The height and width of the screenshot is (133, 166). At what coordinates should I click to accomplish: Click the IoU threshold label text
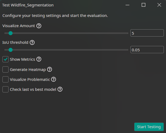(15, 42)
